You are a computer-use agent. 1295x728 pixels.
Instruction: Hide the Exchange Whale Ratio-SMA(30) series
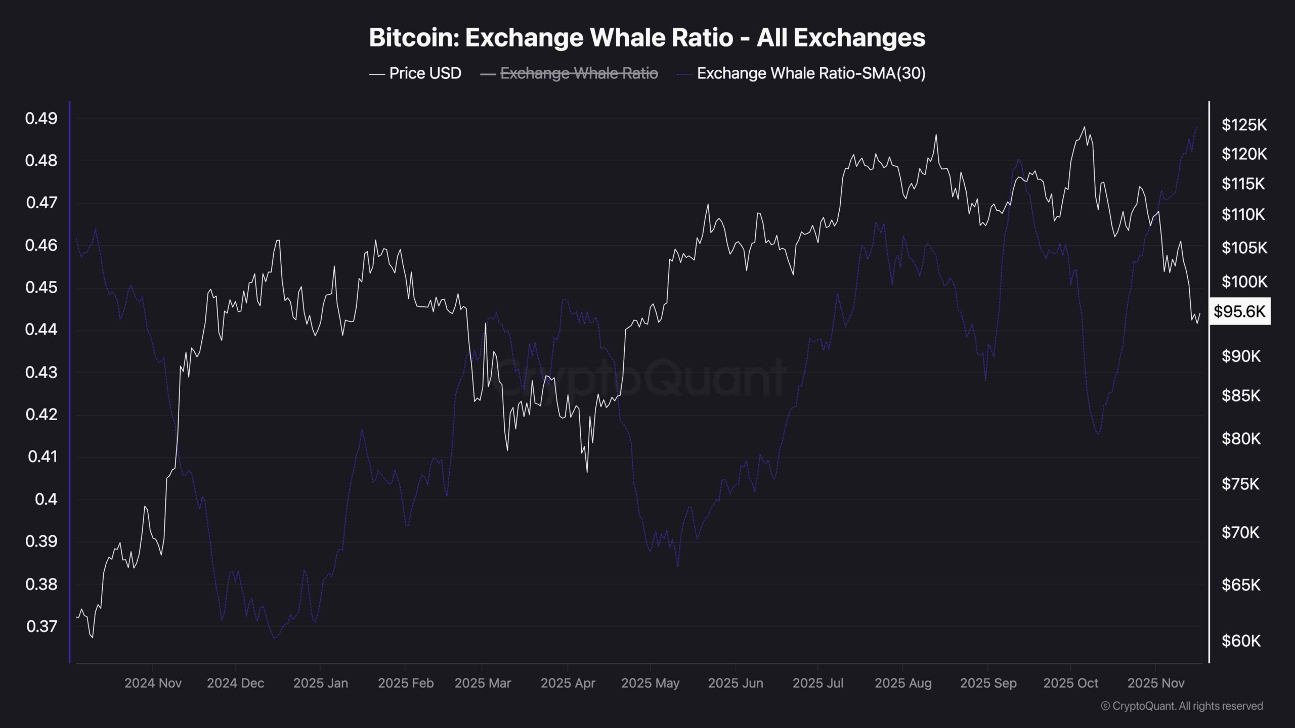(x=811, y=74)
